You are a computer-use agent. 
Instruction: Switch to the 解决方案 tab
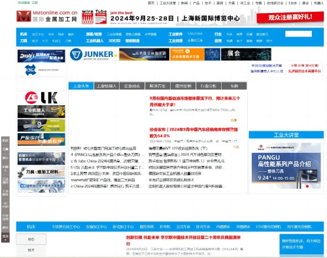[158, 86]
